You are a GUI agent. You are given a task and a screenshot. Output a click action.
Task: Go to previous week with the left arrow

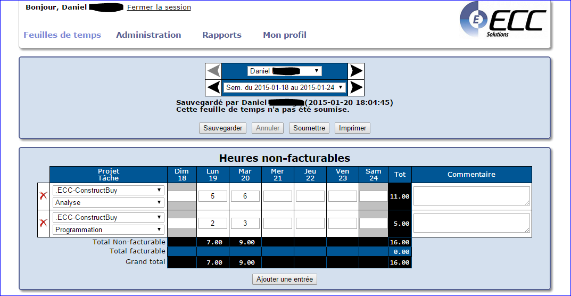click(x=213, y=87)
